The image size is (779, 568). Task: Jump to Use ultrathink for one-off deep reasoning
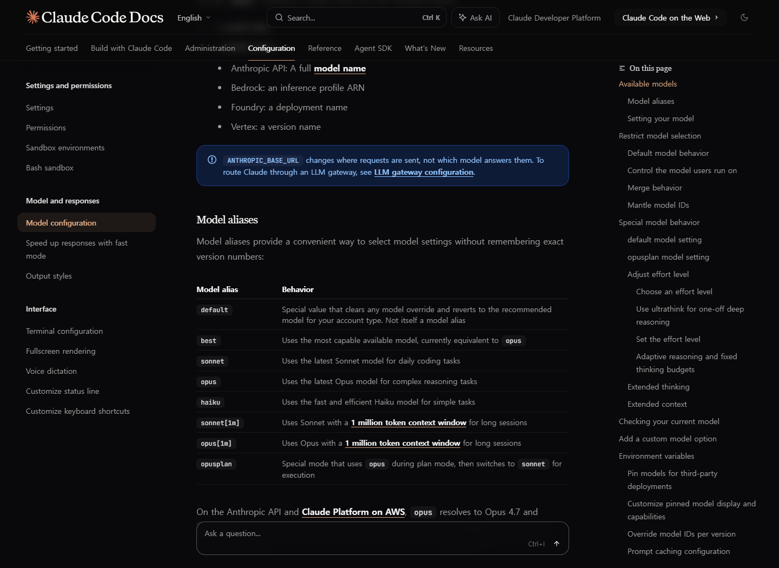pyautogui.click(x=690, y=315)
